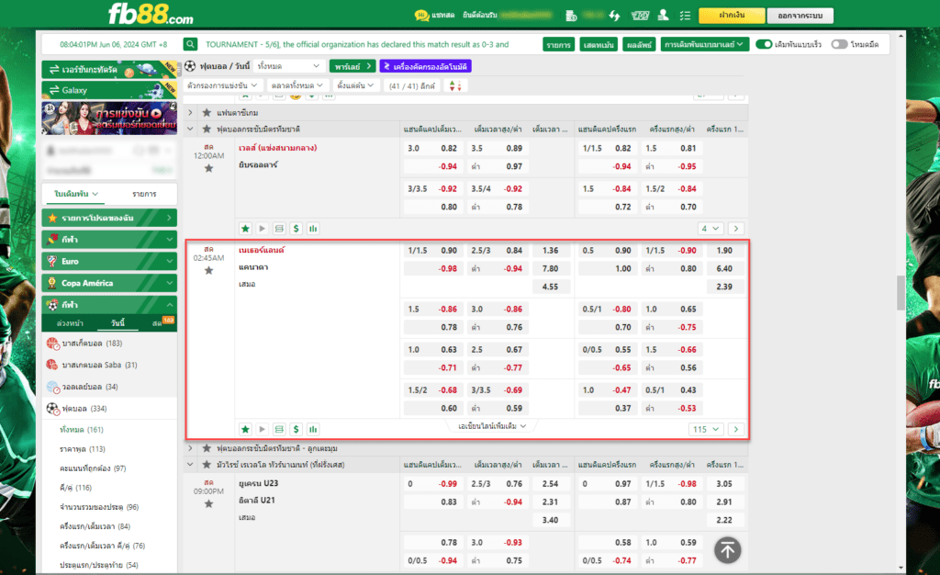Screen dimensions: 940x575
Task: Toggle the โหมดมืด dark mode switch
Action: [x=839, y=44]
